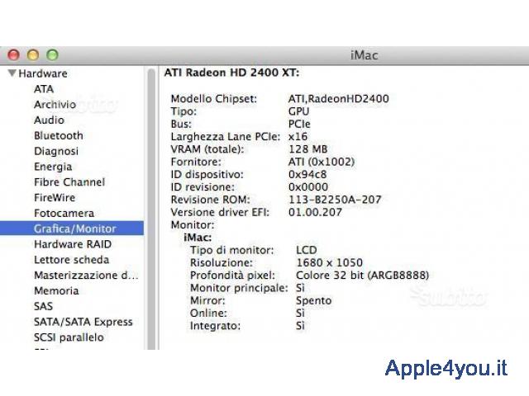Open the Masterizzazione d… section
This screenshot has height=396, width=529.
point(86,275)
